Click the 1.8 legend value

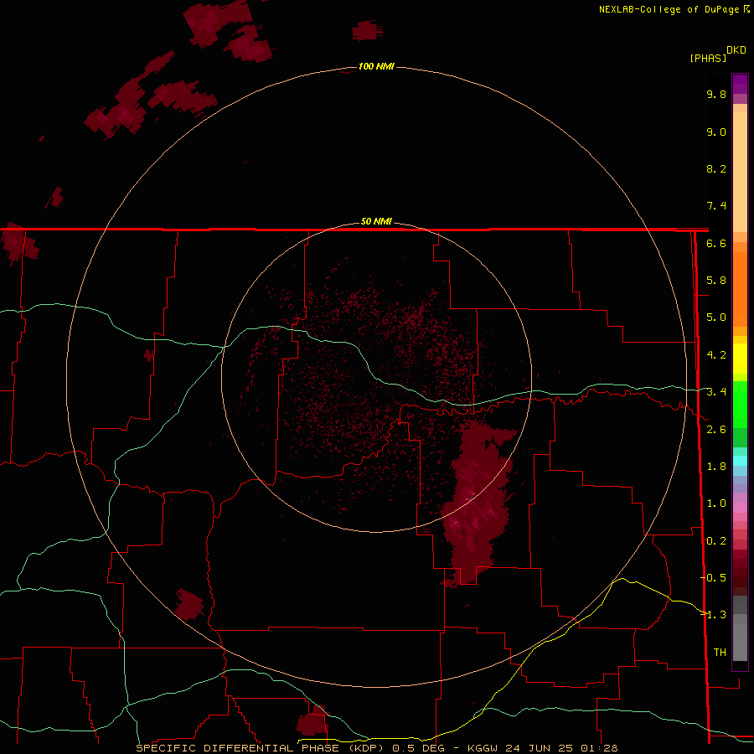coord(716,467)
